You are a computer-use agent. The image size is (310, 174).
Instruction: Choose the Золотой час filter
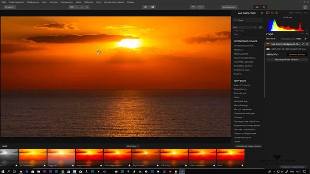pos(240,93)
